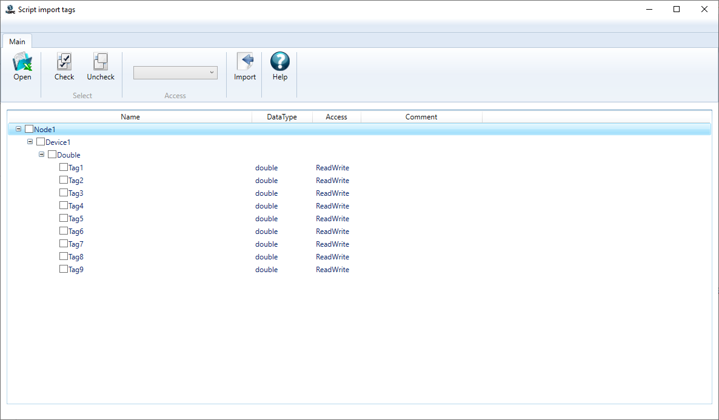Maximize the Script import tags window
Screen dimensions: 719x420
click(677, 9)
